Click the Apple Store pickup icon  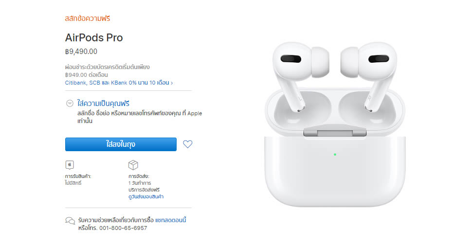coord(70,165)
